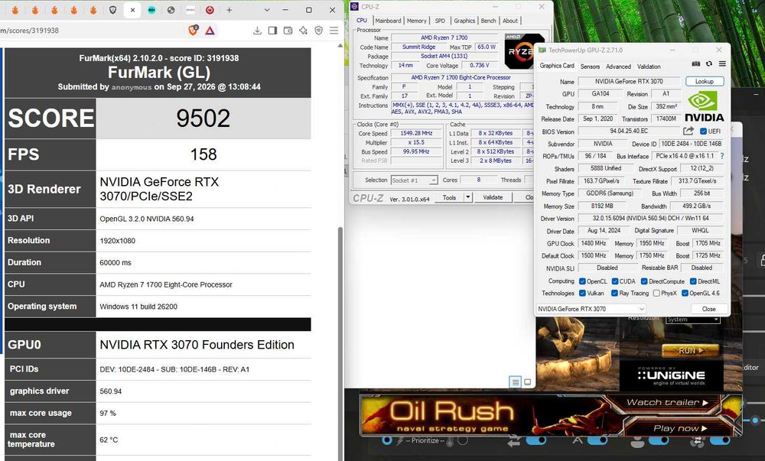Click the Play now banner button
Viewport: 765px width, 461px height.
click(x=680, y=428)
